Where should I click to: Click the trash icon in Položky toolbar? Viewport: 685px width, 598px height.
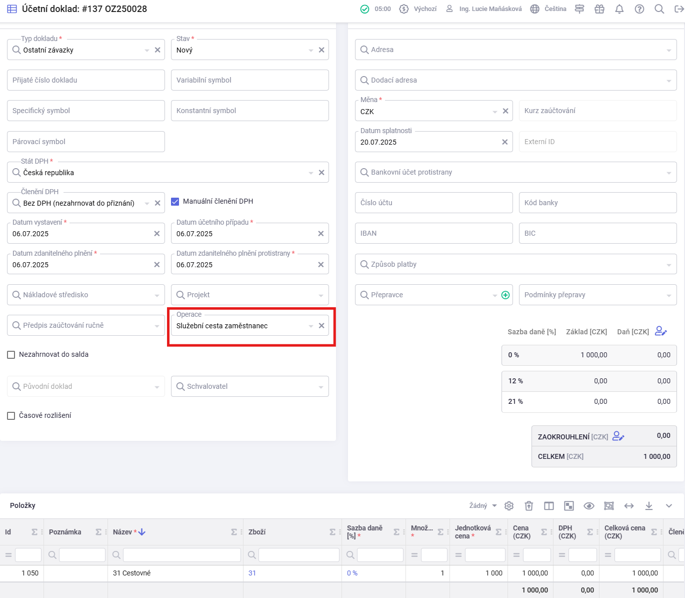529,506
